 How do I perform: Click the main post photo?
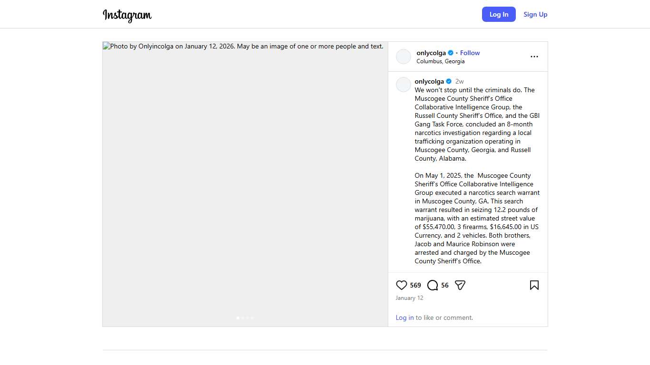point(245,184)
